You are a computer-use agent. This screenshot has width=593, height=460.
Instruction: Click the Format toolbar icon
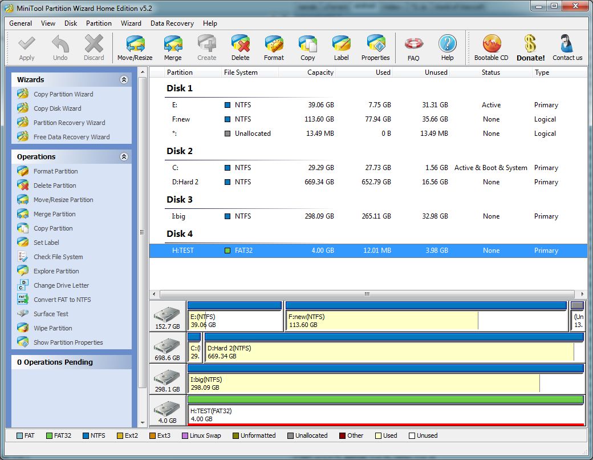pos(274,48)
